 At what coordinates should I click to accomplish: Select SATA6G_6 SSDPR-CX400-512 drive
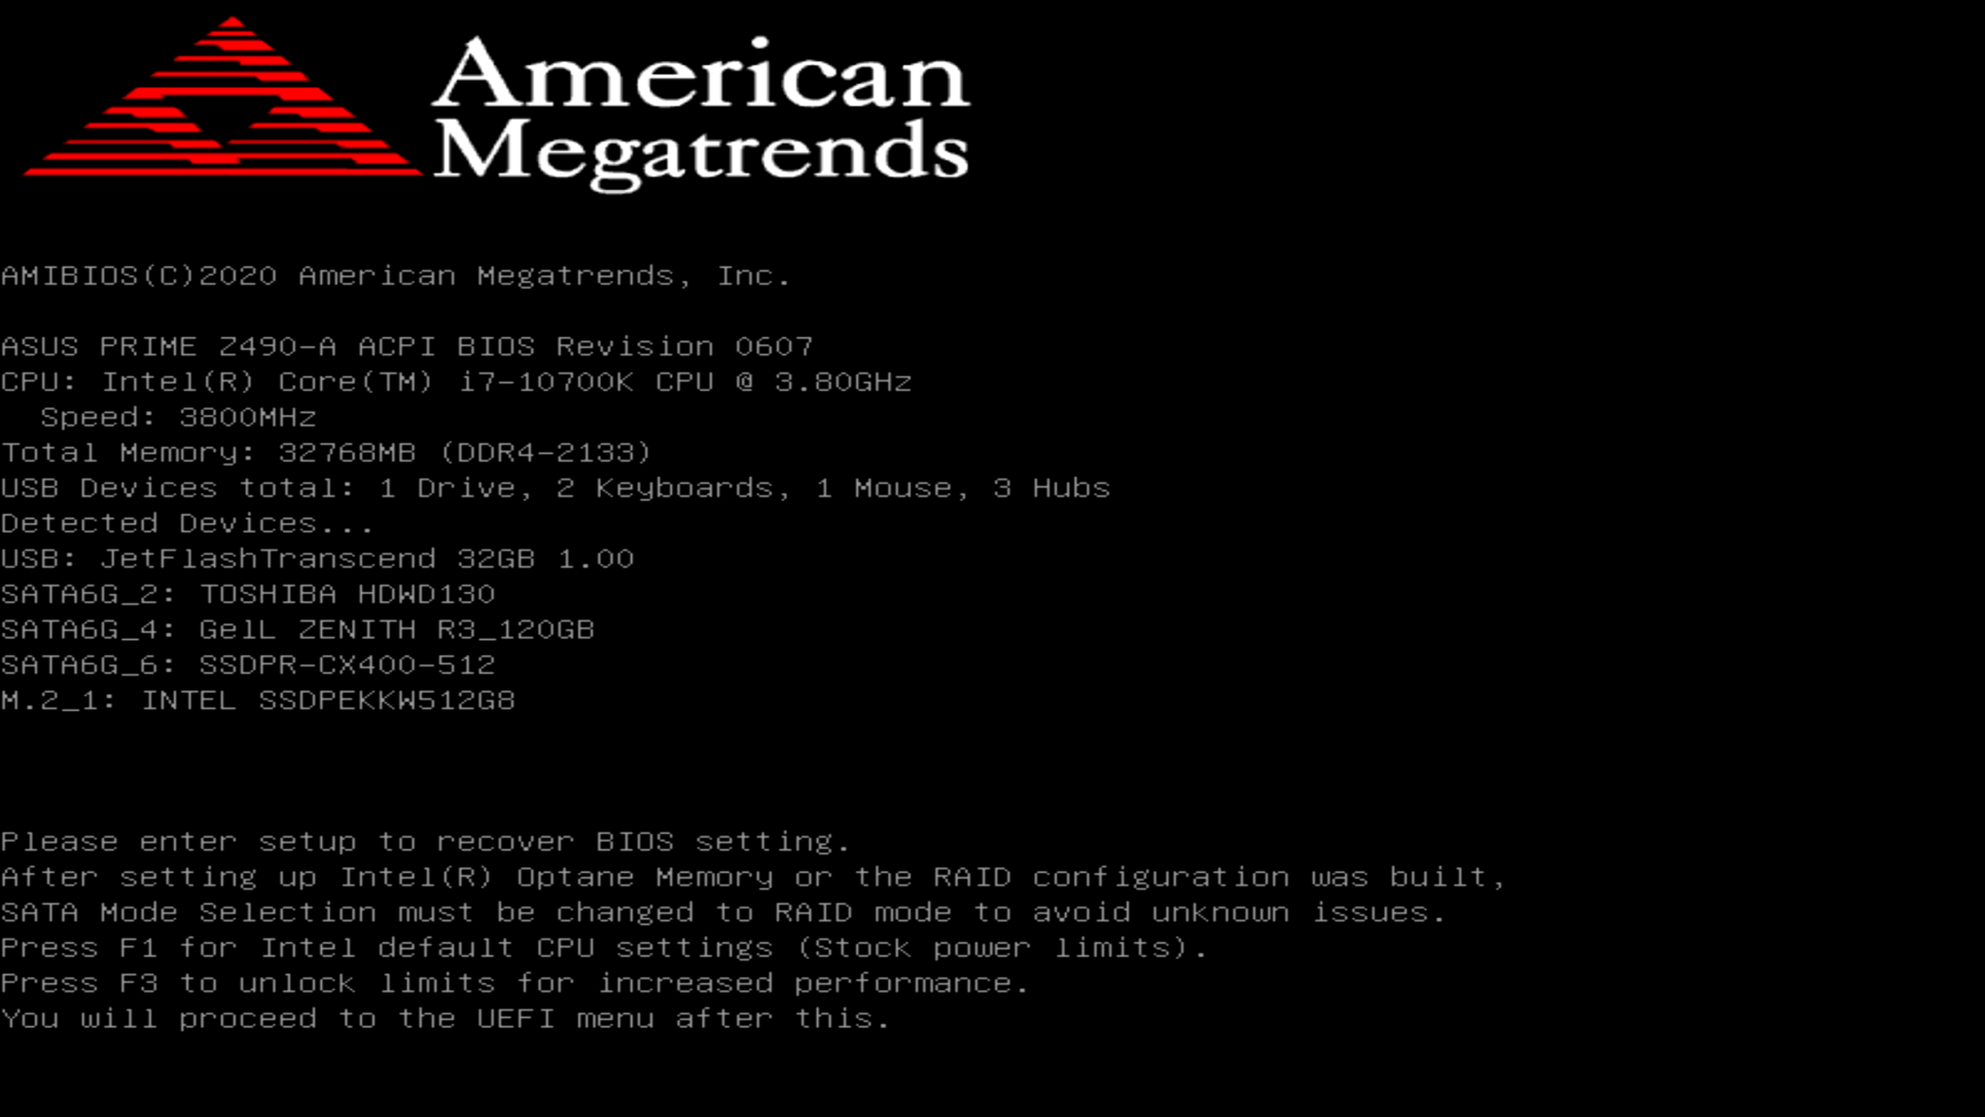248,664
